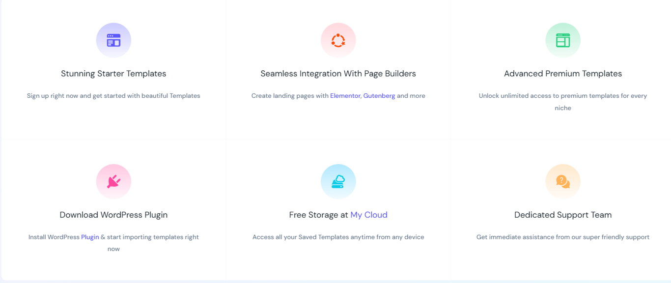Click the unlock unlimited access description text
The height and width of the screenshot is (283, 671).
563,102
